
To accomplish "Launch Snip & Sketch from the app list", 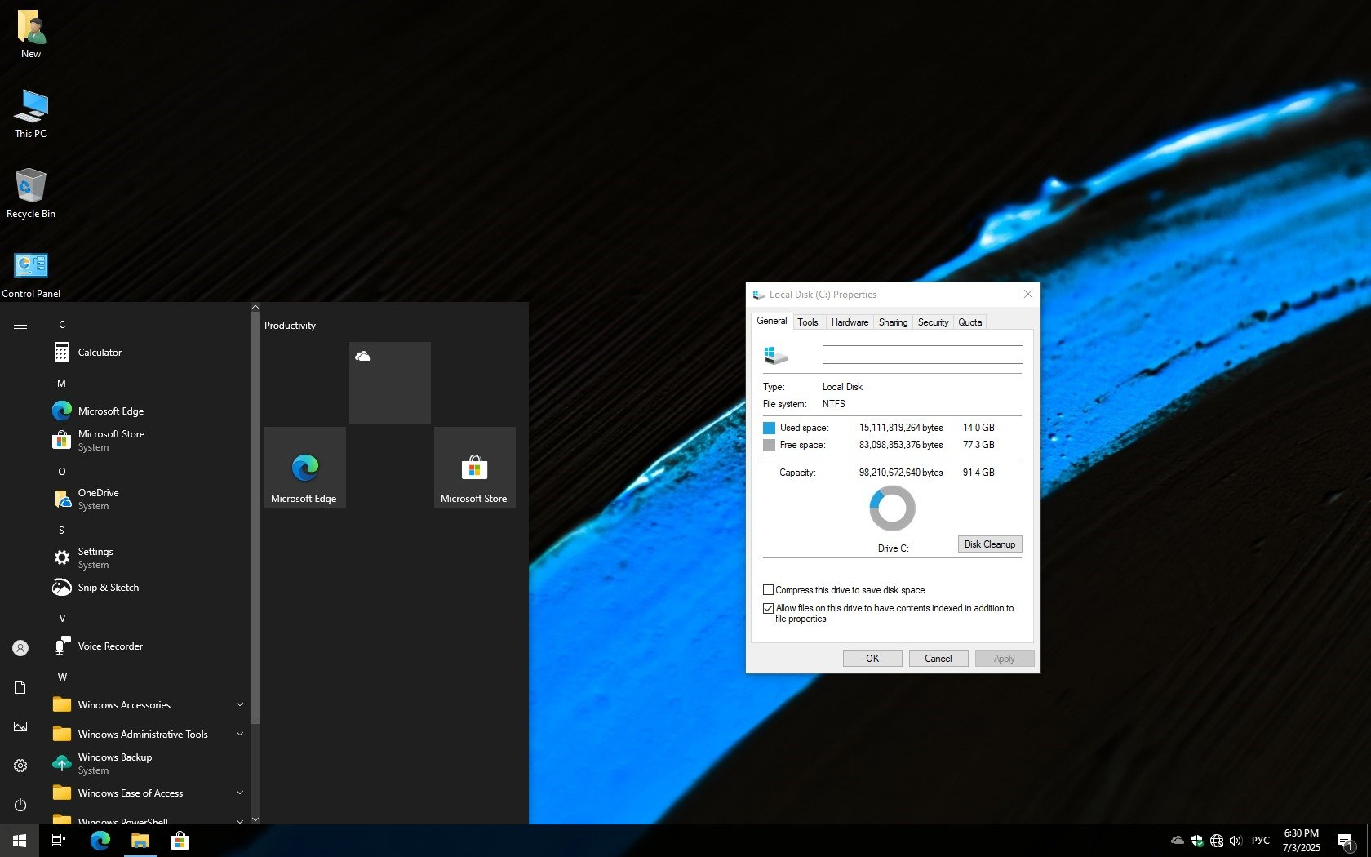I will click(x=108, y=588).
